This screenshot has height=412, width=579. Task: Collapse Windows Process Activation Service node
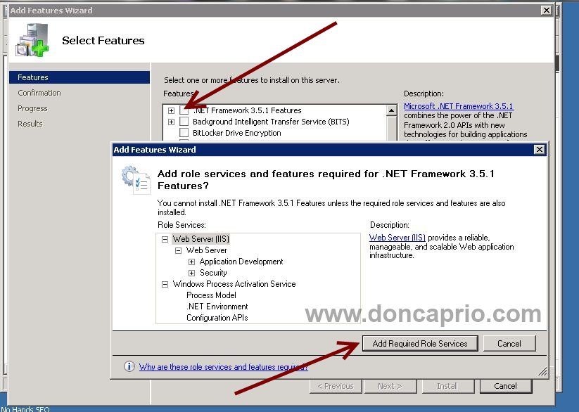click(165, 284)
